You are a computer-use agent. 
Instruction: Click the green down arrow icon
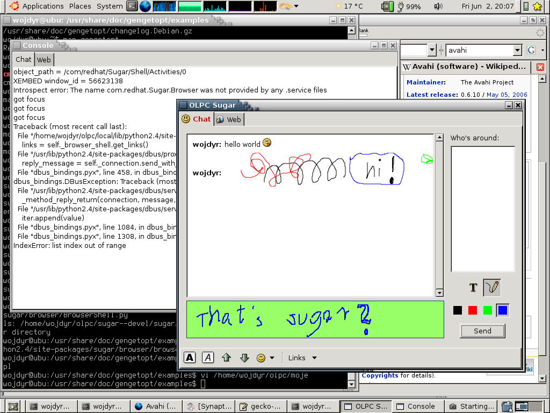[244, 358]
